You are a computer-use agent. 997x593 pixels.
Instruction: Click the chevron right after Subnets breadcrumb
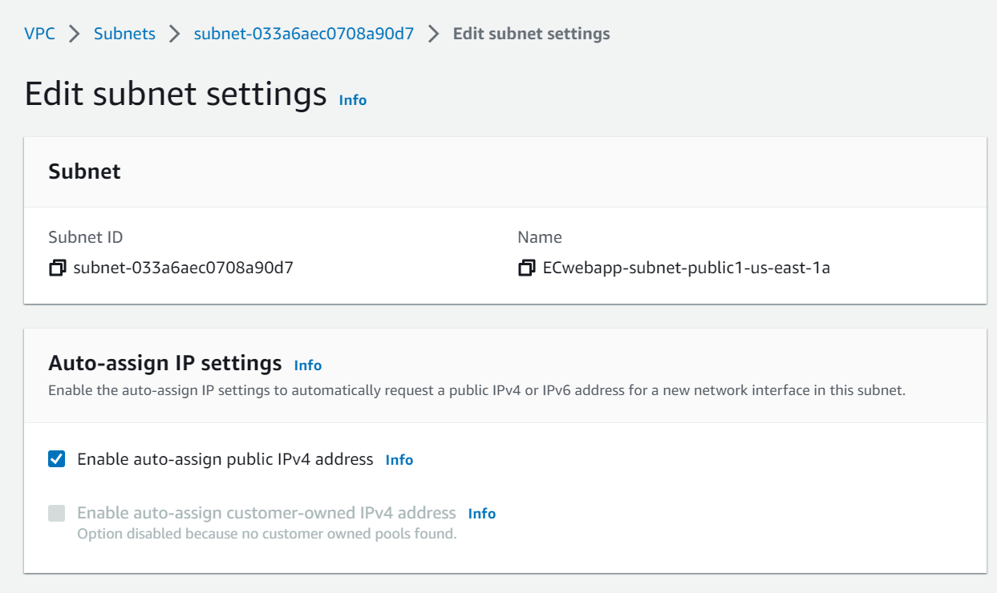175,34
